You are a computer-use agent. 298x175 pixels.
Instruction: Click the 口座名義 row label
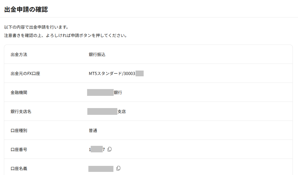(19, 168)
